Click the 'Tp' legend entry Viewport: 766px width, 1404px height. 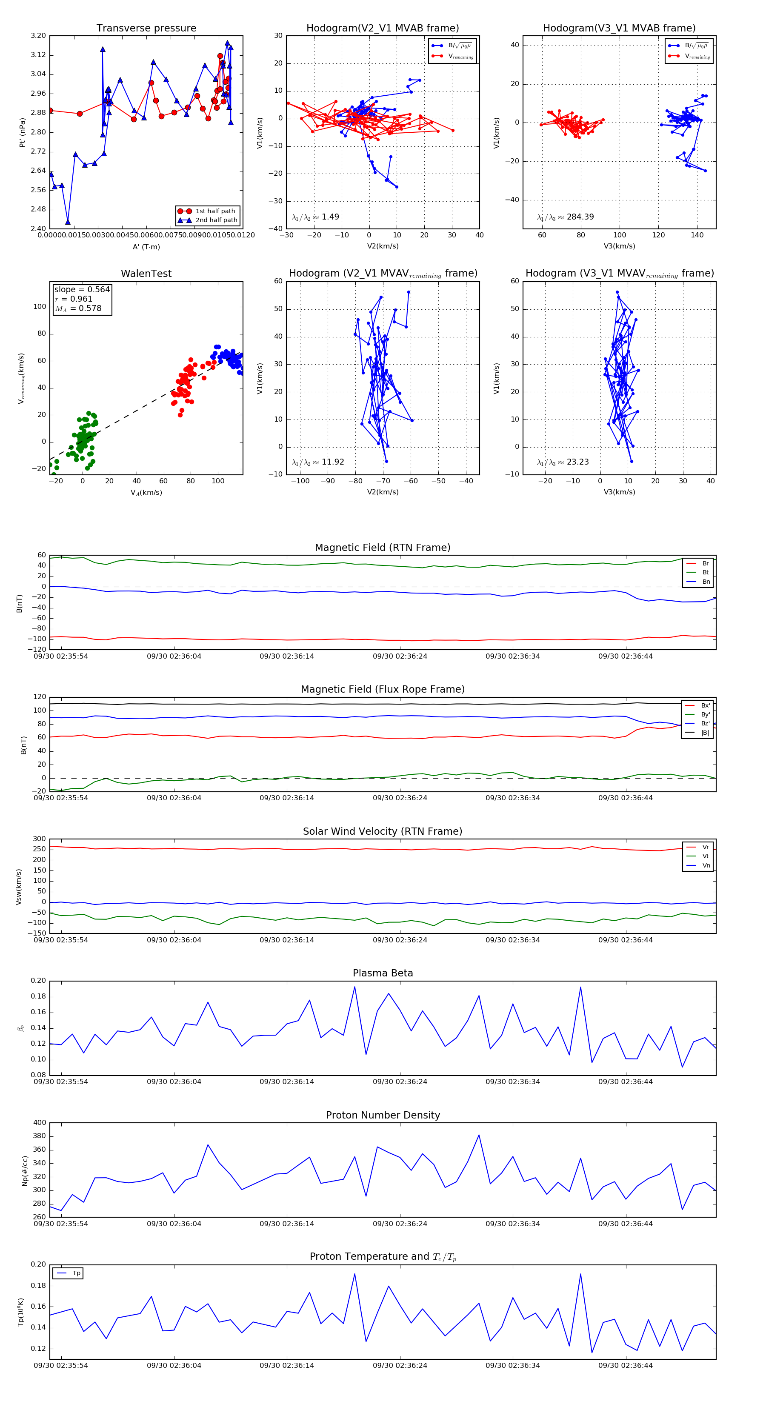pos(69,1273)
